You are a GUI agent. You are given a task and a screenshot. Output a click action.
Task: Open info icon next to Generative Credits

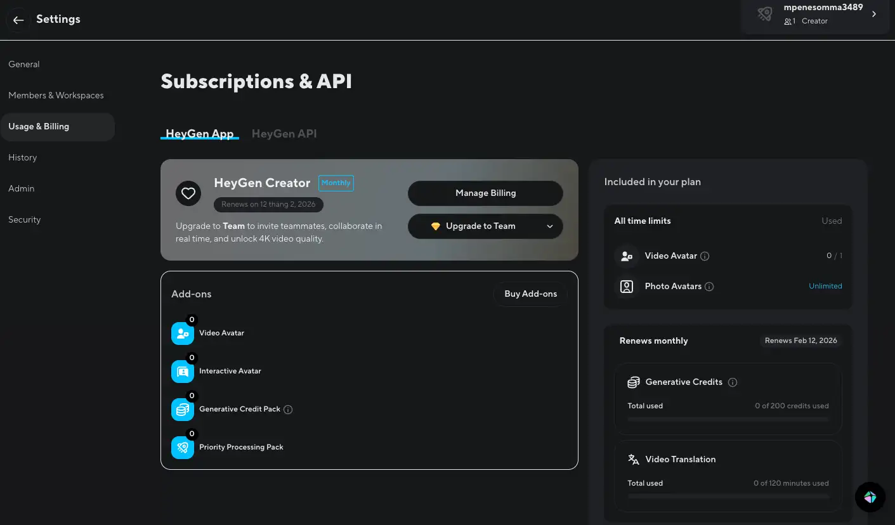[x=733, y=382]
